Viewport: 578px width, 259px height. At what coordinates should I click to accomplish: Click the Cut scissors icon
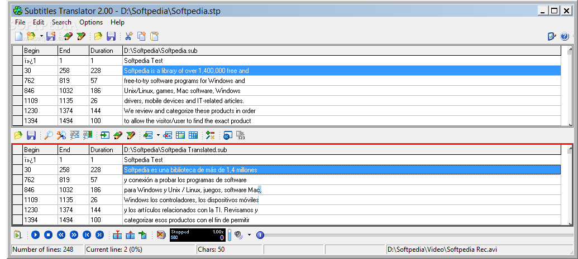128,36
